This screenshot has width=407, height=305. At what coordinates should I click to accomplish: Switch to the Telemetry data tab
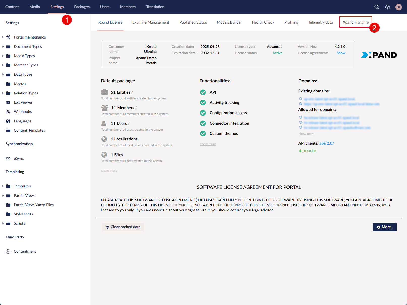tap(321, 22)
